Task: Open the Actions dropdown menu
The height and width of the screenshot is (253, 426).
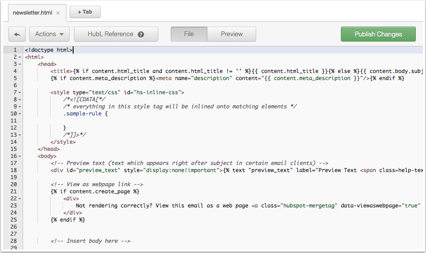Action: click(49, 34)
